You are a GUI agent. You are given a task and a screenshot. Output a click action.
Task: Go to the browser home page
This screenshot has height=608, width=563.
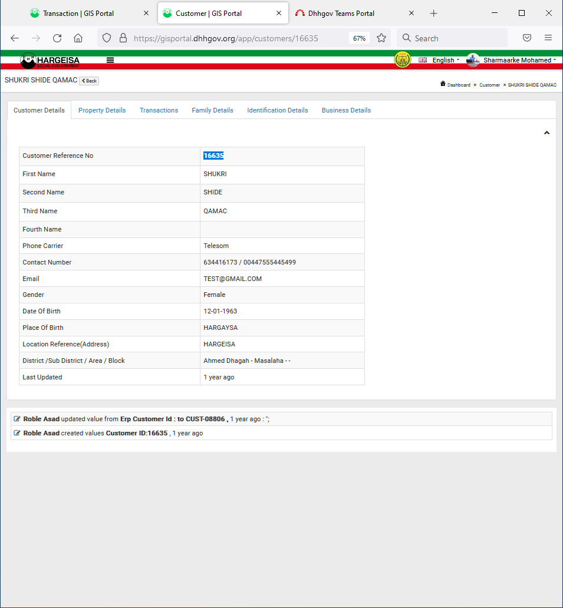pos(78,38)
